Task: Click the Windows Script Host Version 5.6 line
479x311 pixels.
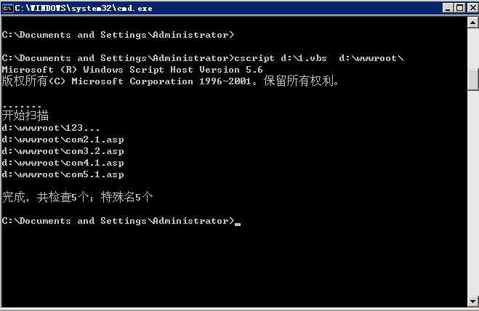Action: [132, 70]
